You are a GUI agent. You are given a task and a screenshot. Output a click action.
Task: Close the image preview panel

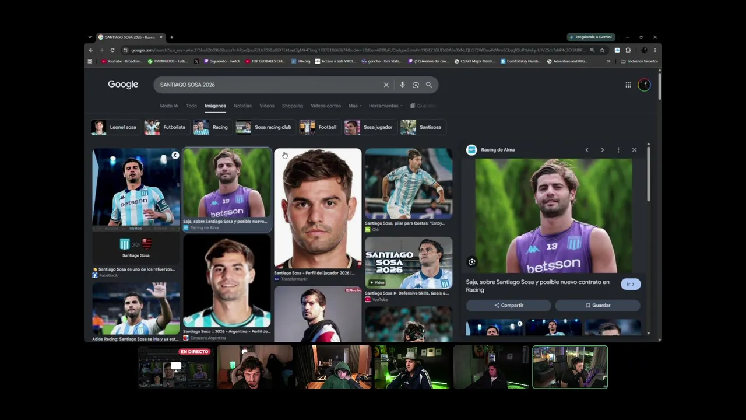coord(634,150)
